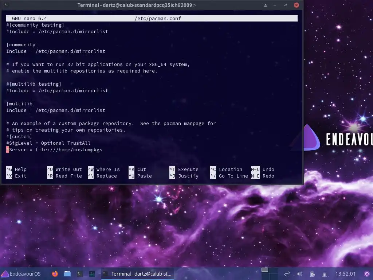
Task: Click the ^W Where Is shortcut hint
Action: (x=104, y=169)
